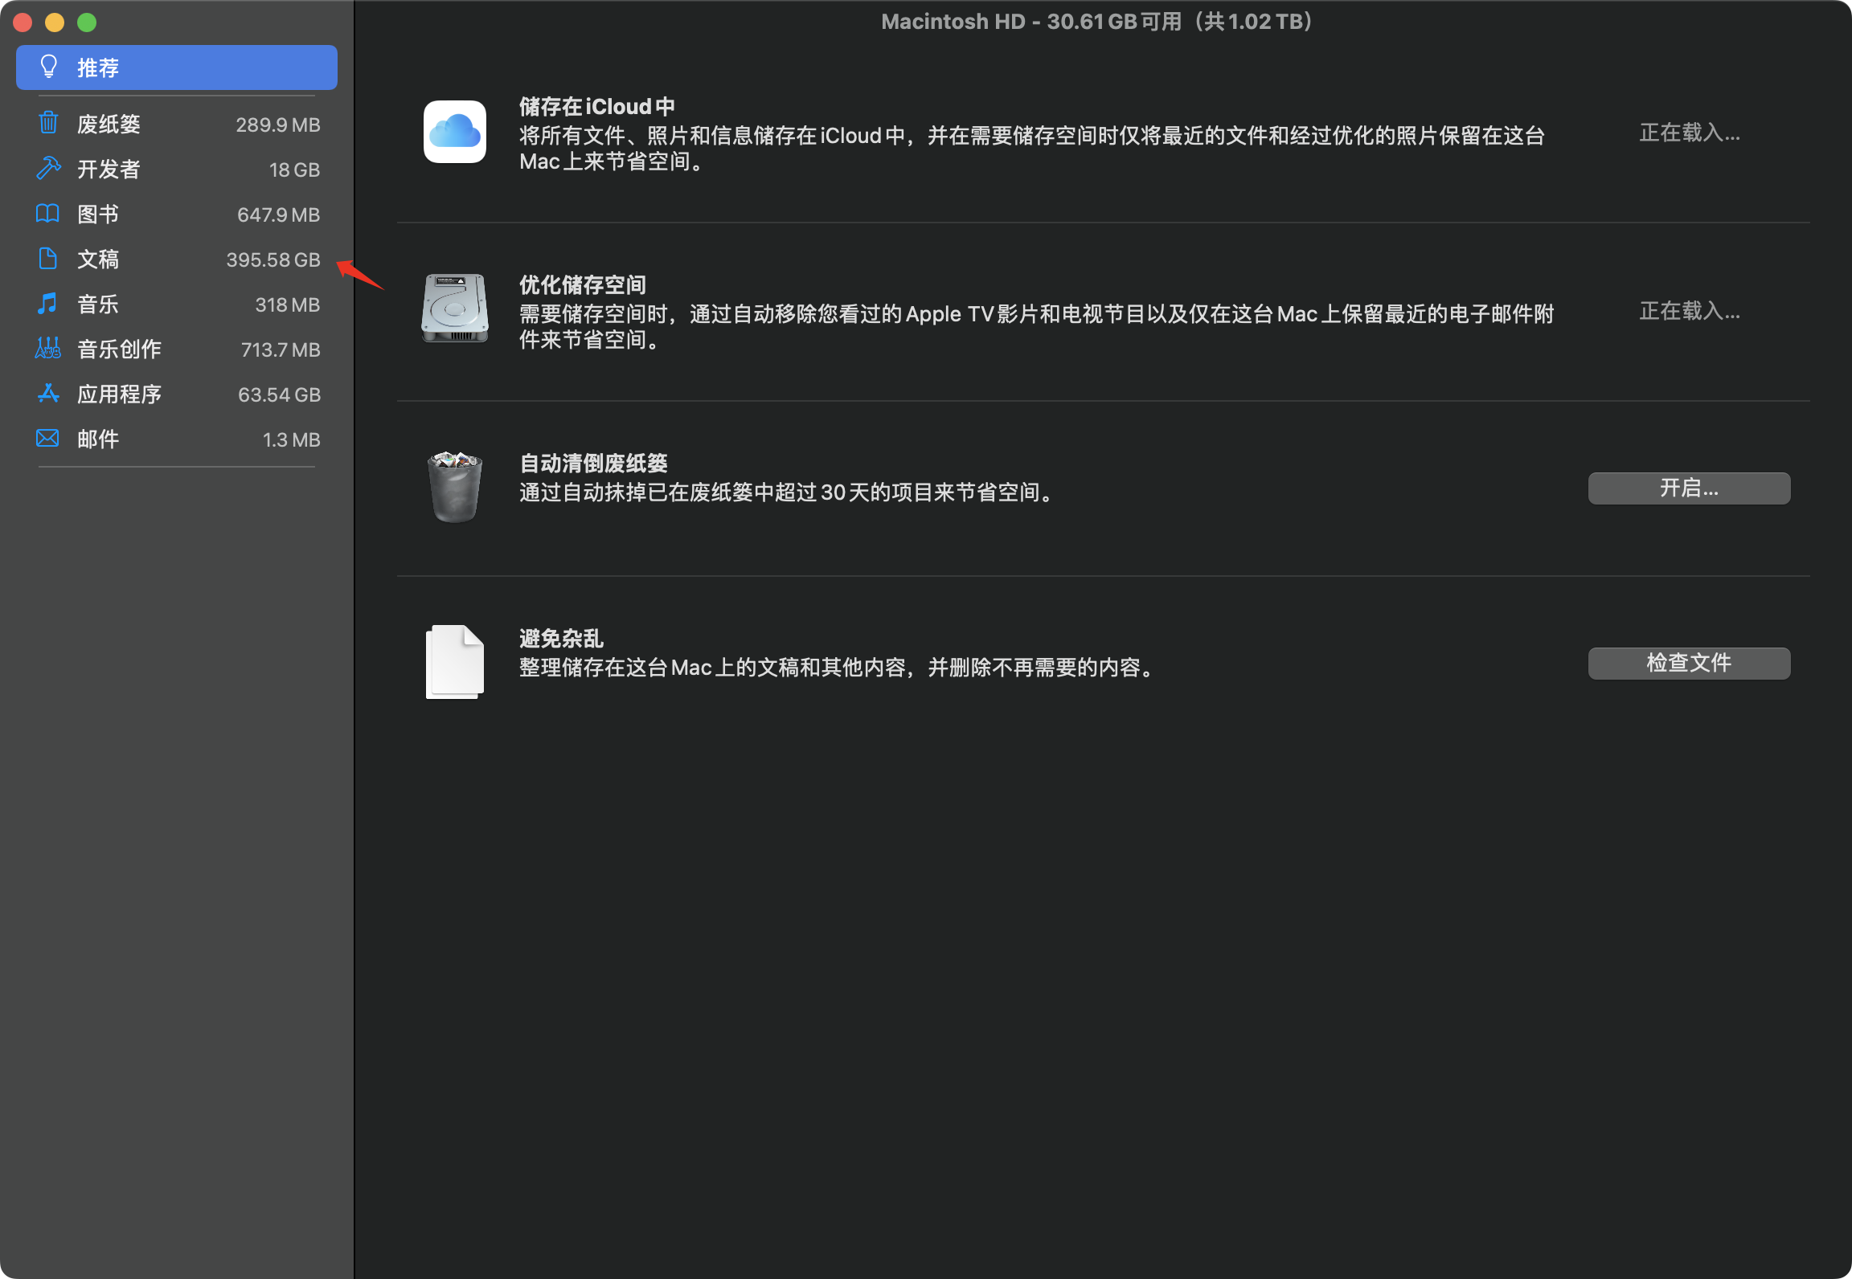
Task: Select the 推荐 sidebar item
Action: (177, 67)
